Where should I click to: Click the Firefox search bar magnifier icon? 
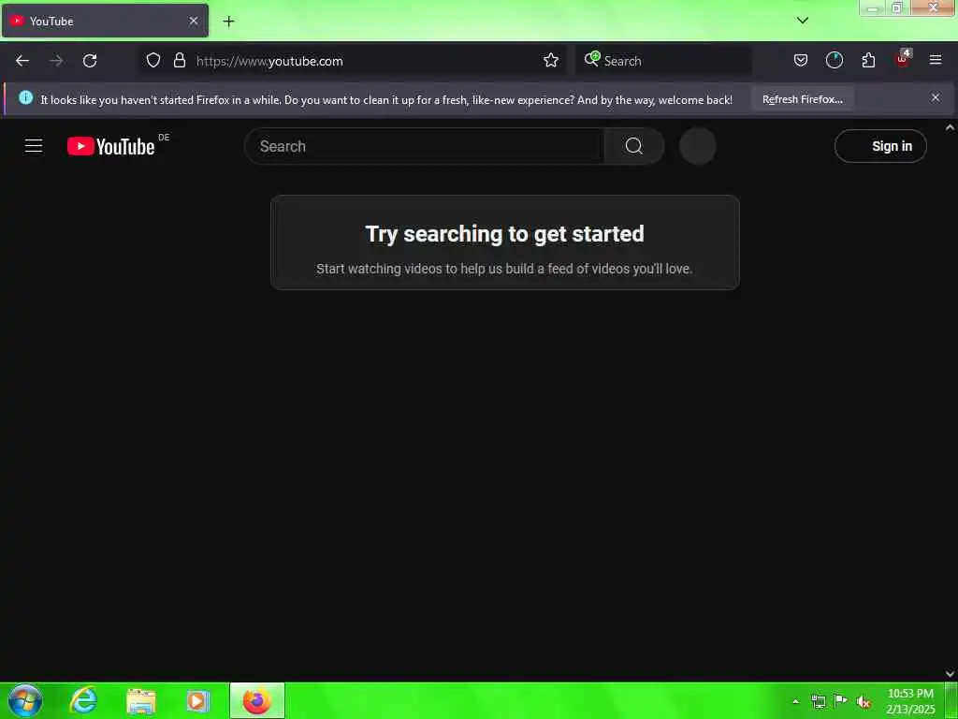click(x=591, y=59)
